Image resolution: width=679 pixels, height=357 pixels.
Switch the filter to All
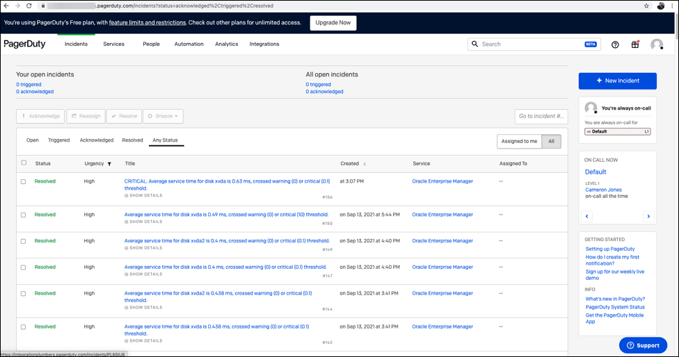[551, 141]
